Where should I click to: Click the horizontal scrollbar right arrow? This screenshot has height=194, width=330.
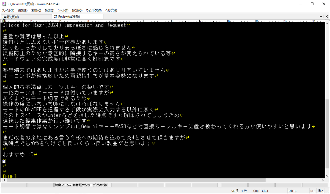point(323,180)
